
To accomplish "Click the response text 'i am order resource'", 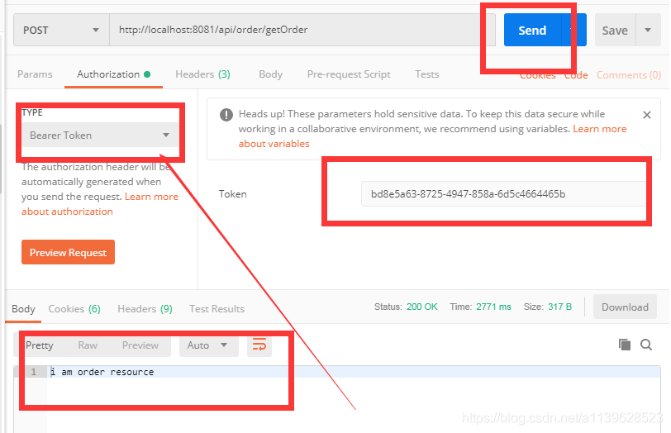I will pyautogui.click(x=102, y=372).
